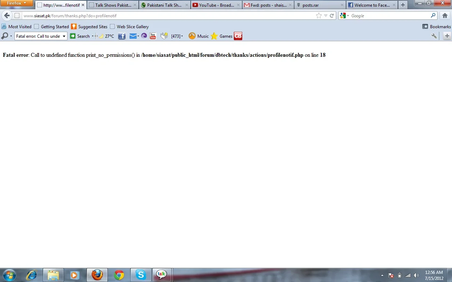Open the Firefox home page button
Image resolution: width=452 pixels, height=282 pixels.
tap(445, 16)
